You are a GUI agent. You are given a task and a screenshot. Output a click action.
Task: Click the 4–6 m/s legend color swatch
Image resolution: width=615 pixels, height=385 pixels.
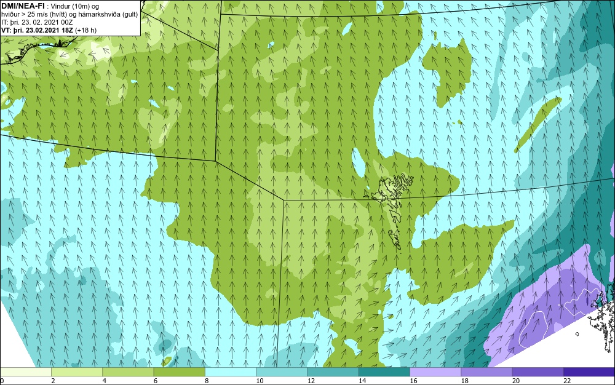tap(129, 372)
